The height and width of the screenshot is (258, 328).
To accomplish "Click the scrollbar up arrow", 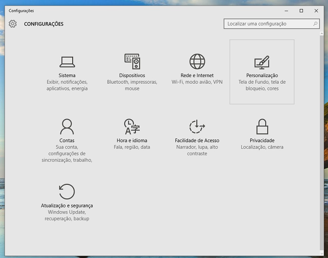I will coord(322,33).
